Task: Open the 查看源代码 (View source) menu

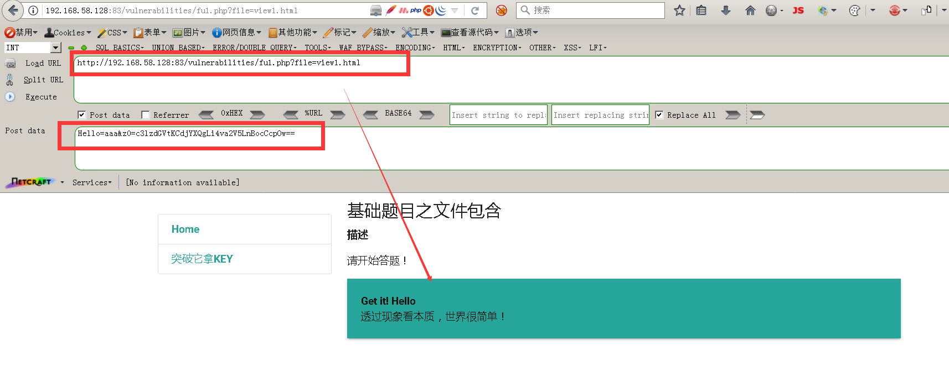Action: point(470,33)
